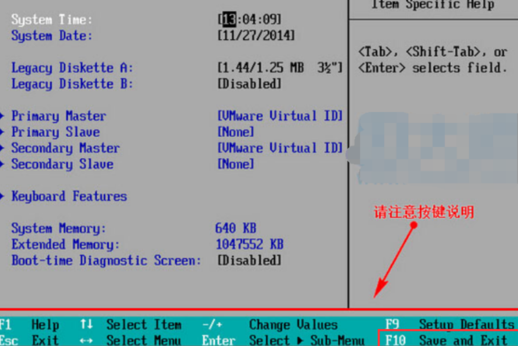
Task: Open the Secondary Slave submenu
Action: (x=62, y=164)
